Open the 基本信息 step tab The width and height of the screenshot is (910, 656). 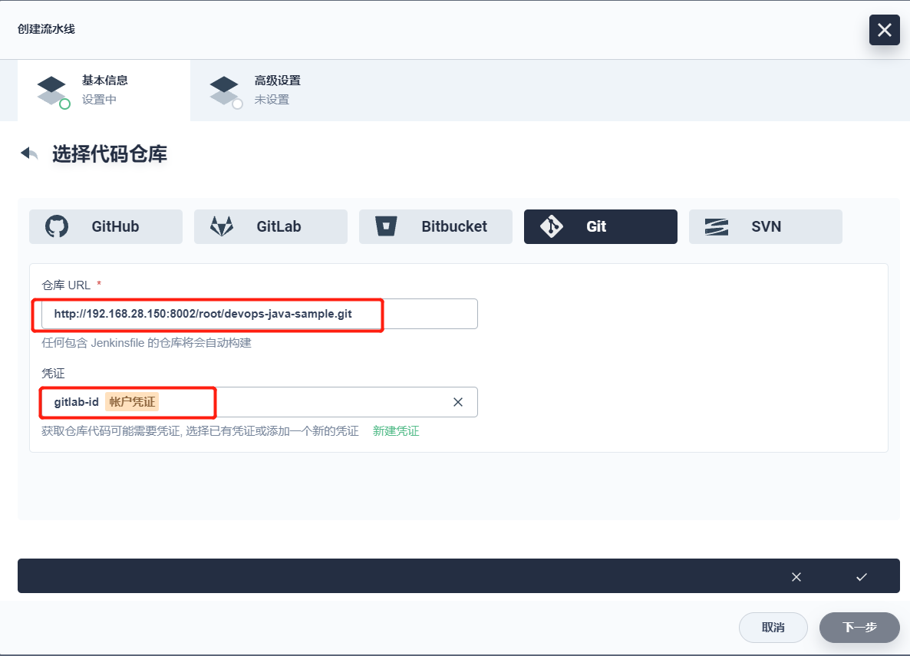[104, 91]
